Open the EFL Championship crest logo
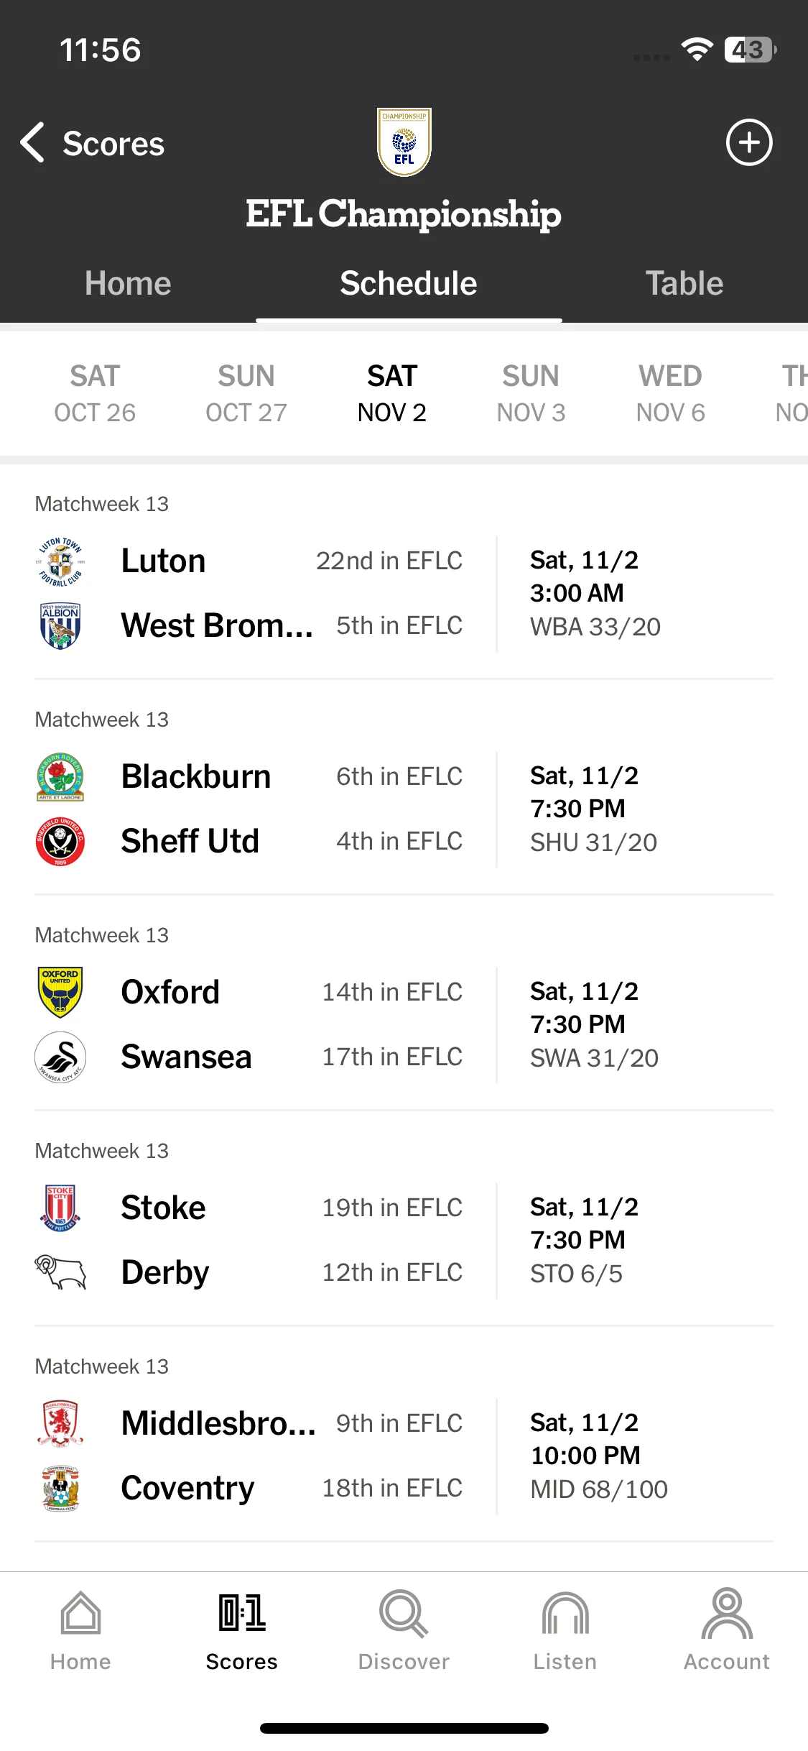 point(404,142)
